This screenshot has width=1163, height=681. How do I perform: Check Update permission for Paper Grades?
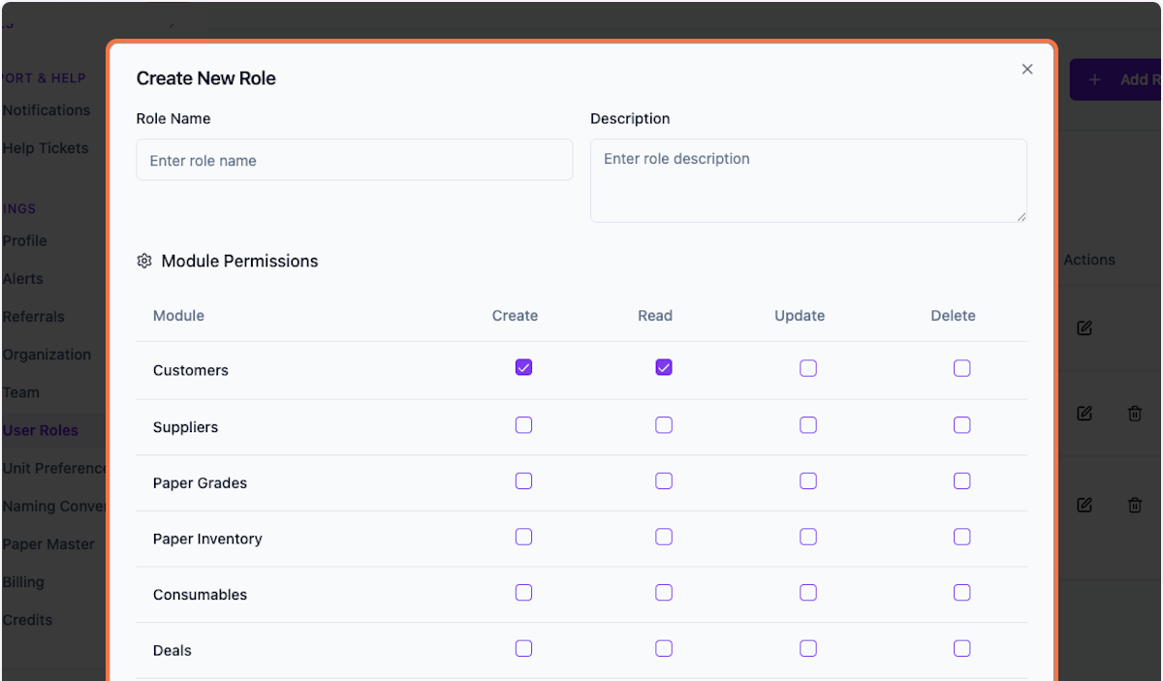click(808, 480)
